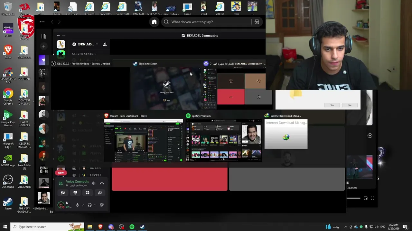The height and width of the screenshot is (231, 412).
Task: Start an Activity in Discord
Action: tap(88, 193)
